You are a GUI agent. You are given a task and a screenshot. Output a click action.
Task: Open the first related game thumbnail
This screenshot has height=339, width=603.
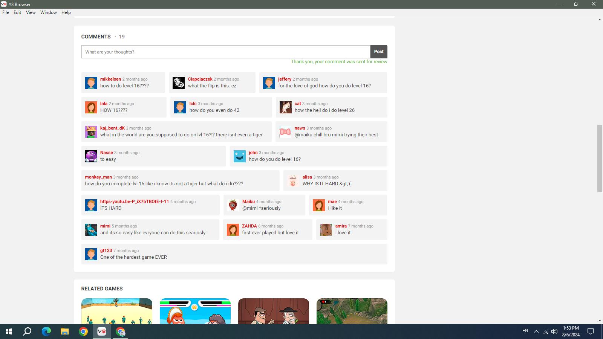click(x=117, y=311)
